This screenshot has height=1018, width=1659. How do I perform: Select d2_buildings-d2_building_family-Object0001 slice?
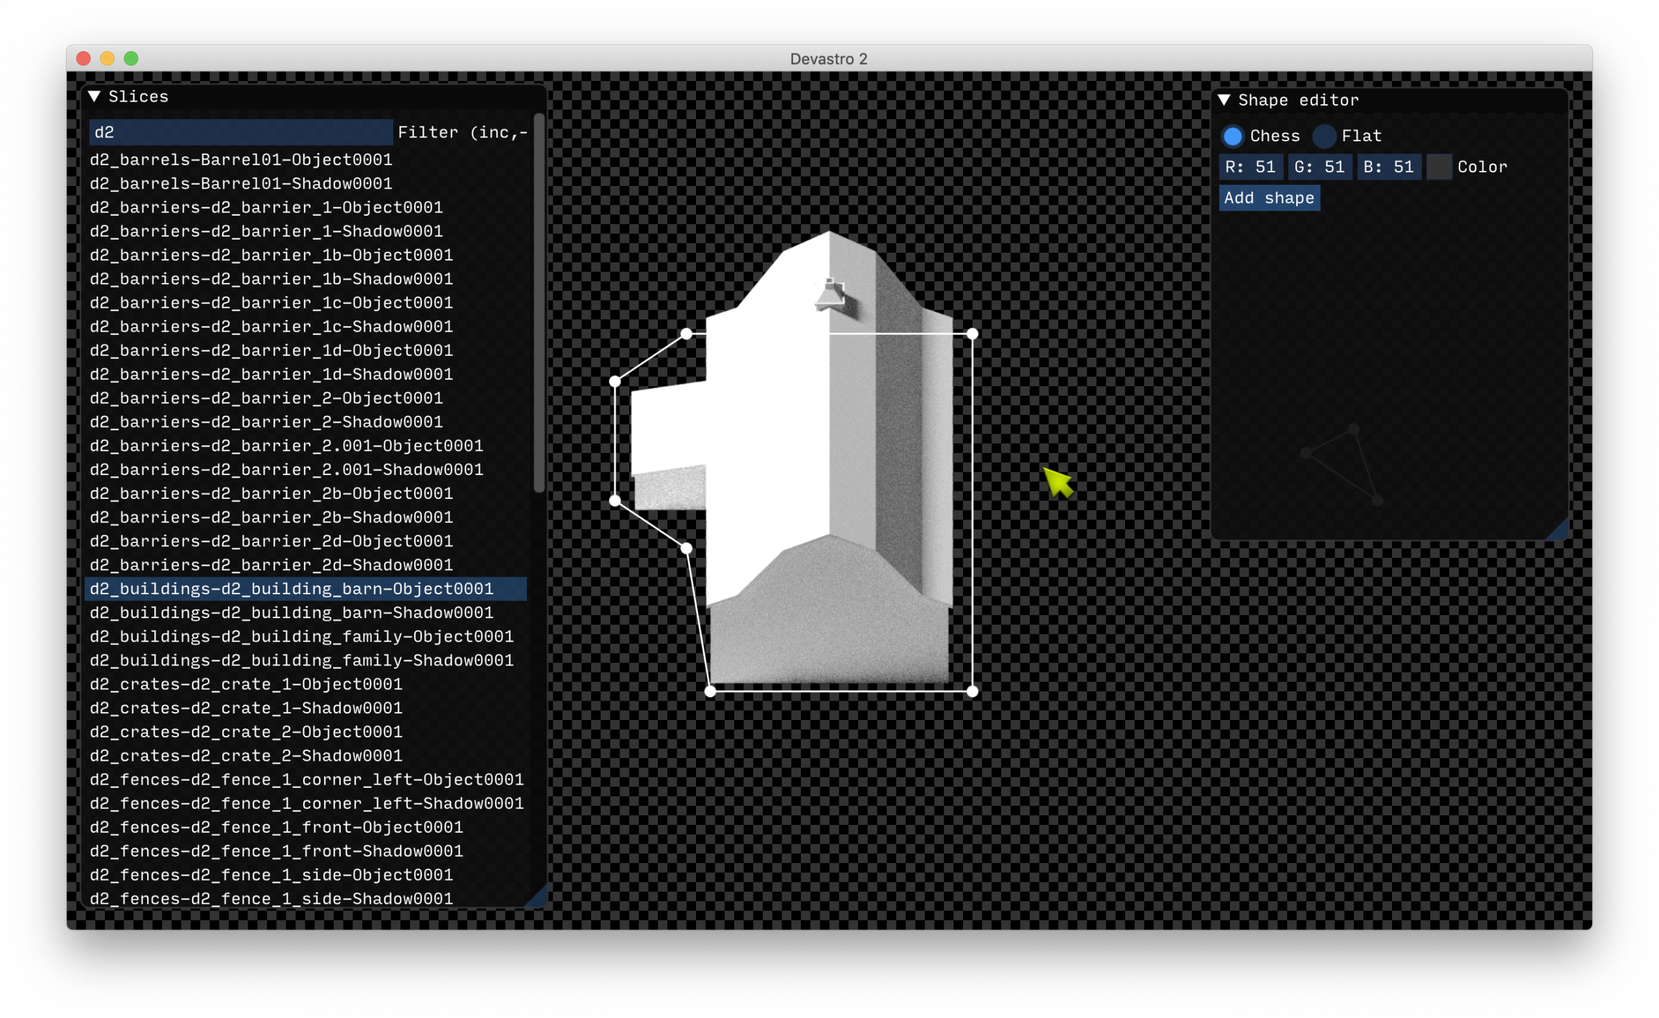pos(307,637)
